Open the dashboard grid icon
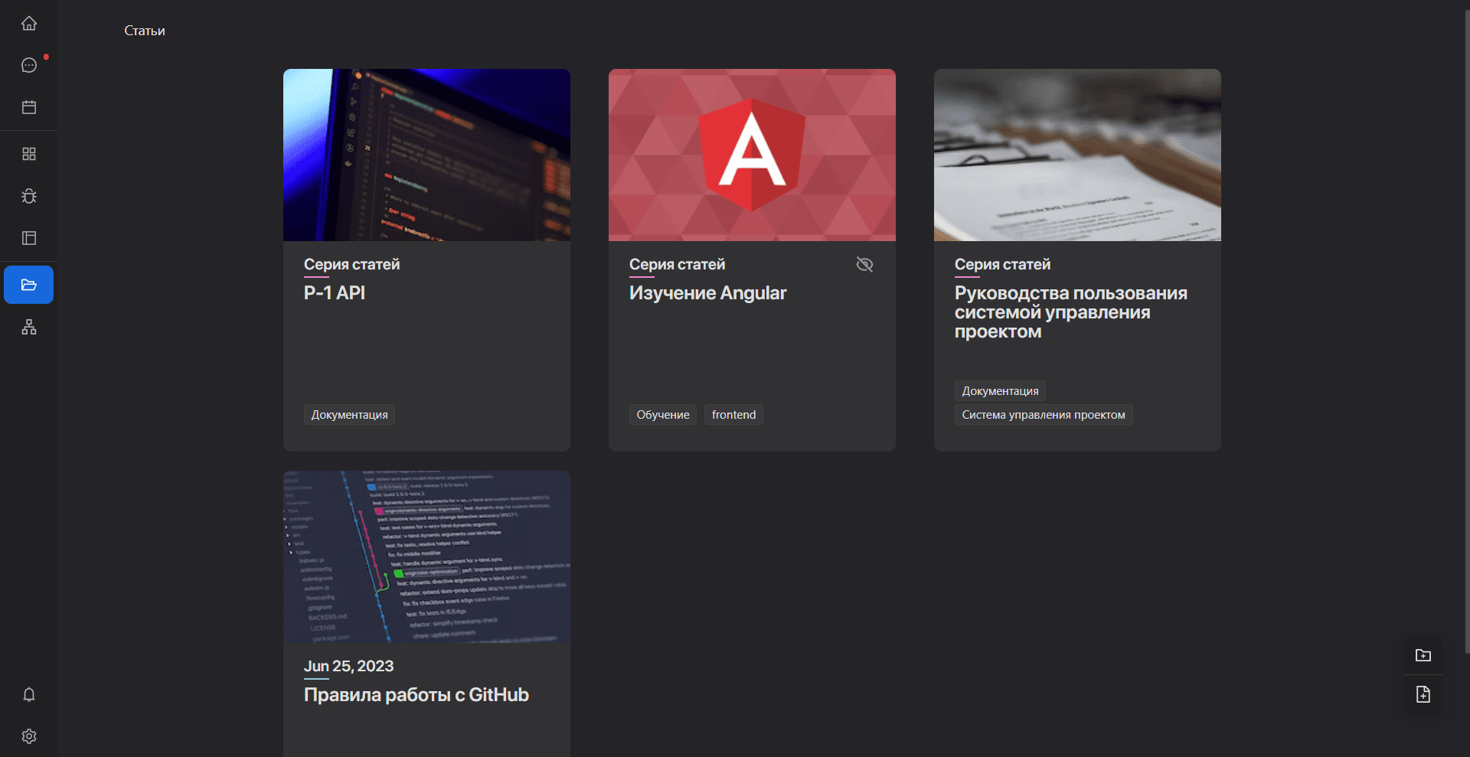This screenshot has width=1470, height=757. 29,154
